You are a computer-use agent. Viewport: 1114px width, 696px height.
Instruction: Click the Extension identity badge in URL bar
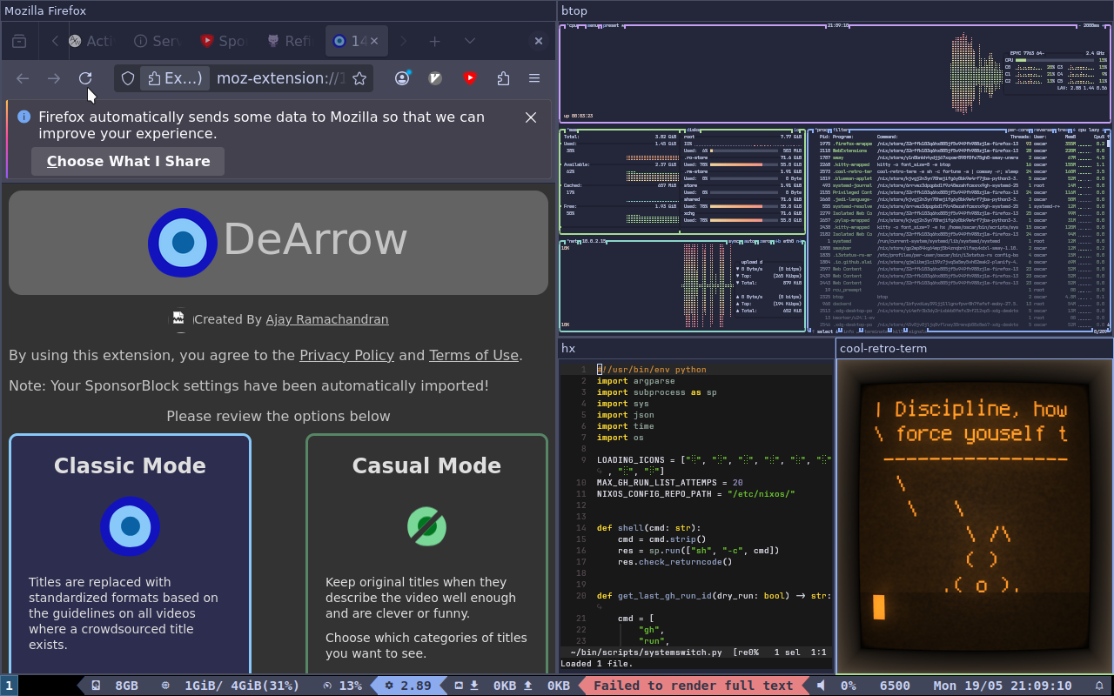point(175,78)
